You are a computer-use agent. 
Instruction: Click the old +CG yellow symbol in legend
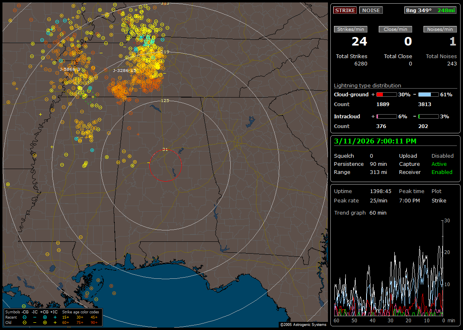click(45, 322)
